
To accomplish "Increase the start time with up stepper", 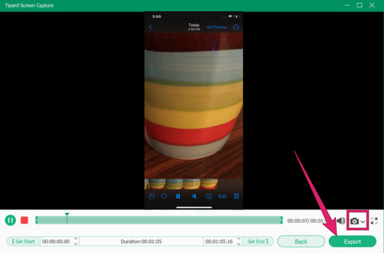I will pyautogui.click(x=76, y=239).
